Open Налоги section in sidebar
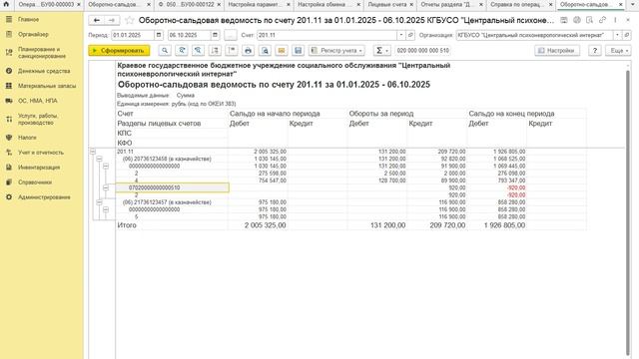 [27, 138]
